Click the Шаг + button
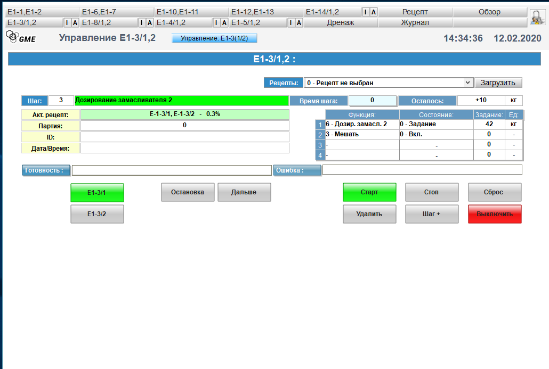 pyautogui.click(x=432, y=214)
